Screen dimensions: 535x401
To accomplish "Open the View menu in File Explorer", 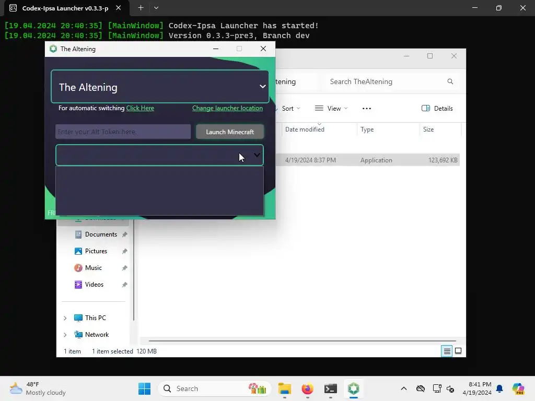I will 331,109.
